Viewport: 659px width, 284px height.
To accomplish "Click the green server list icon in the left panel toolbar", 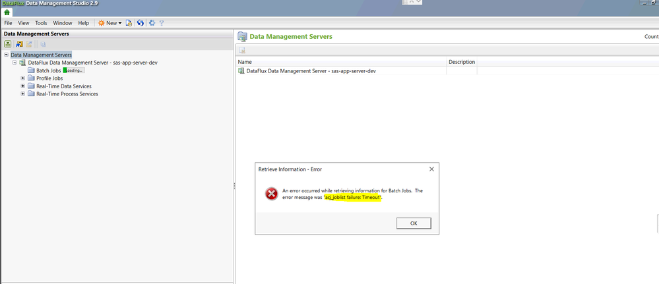I will click(7, 44).
